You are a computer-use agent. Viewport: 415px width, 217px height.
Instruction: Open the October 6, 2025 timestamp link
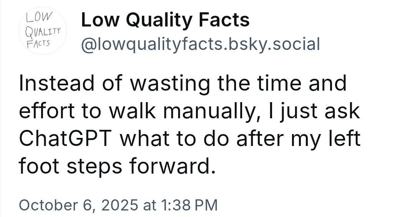click(x=118, y=204)
